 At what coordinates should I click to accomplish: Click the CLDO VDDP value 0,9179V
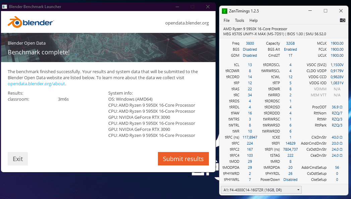pos(337,71)
